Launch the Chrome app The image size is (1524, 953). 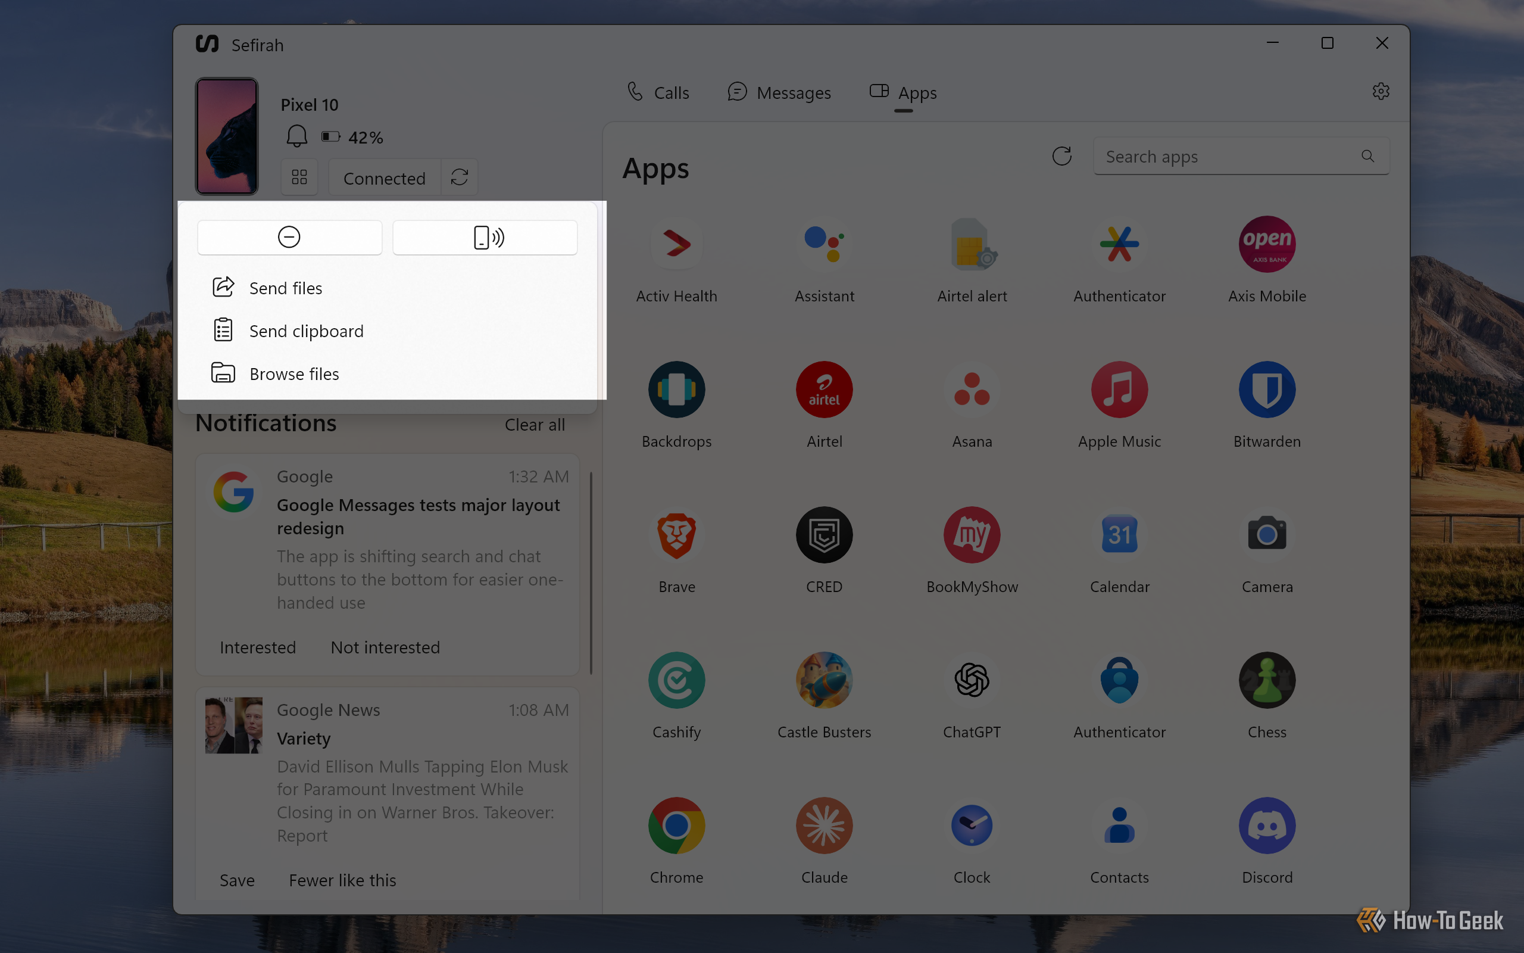pyautogui.click(x=676, y=842)
